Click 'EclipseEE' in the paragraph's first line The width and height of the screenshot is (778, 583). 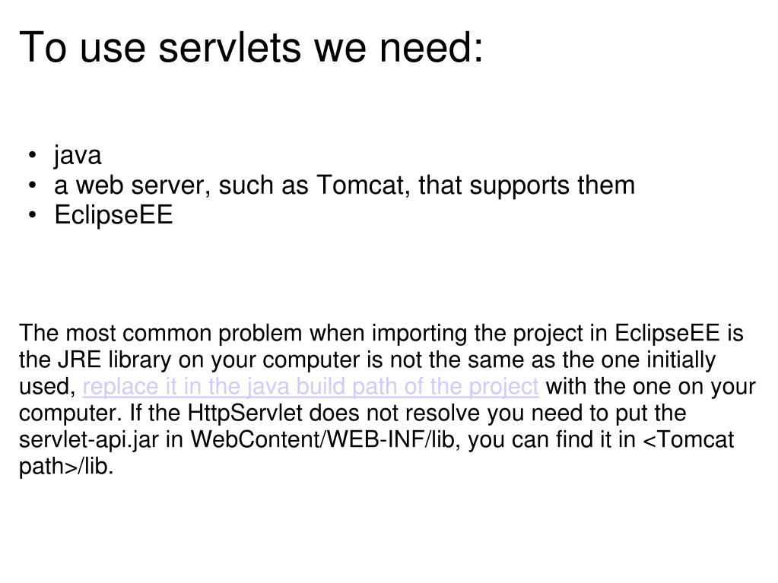click(668, 333)
